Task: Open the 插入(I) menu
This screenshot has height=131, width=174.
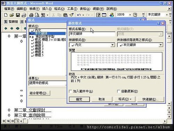Action: (x=47, y=9)
